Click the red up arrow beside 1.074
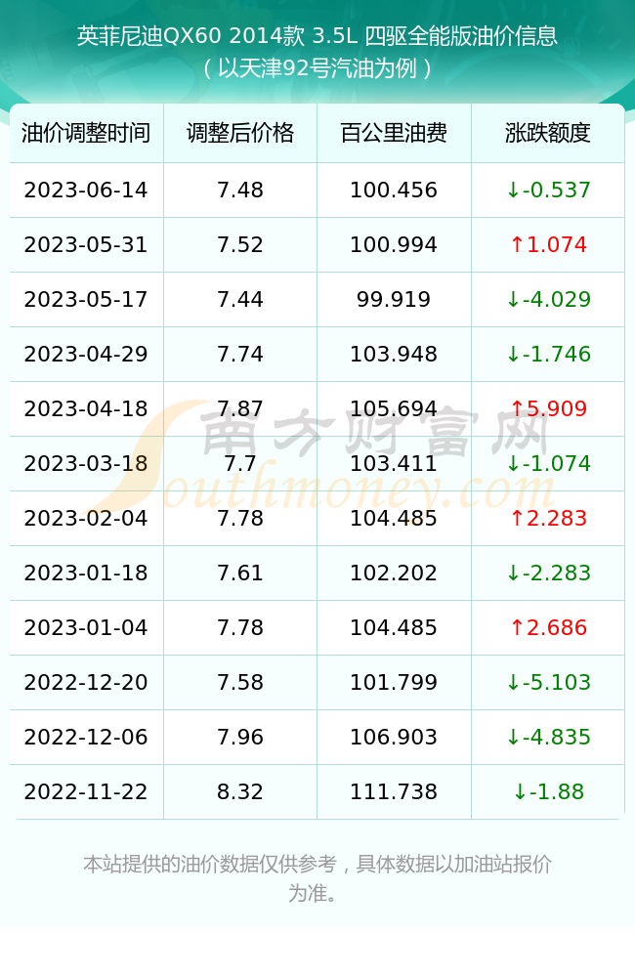This screenshot has width=635, height=977. click(x=517, y=245)
